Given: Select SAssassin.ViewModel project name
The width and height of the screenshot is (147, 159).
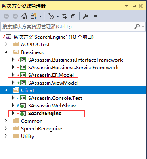Looking at the screenshot, I should click(53, 83).
